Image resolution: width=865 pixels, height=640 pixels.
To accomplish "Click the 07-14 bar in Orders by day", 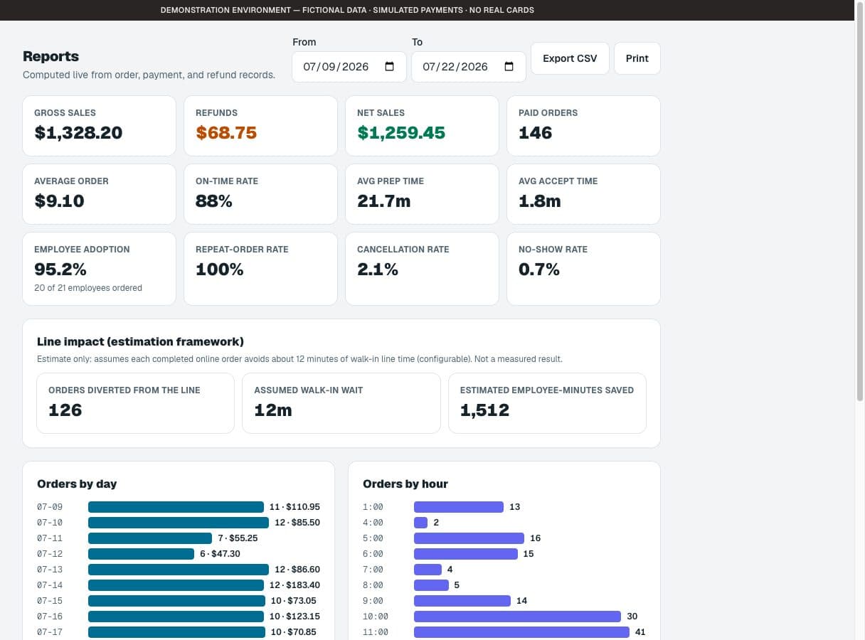I will [x=176, y=585].
